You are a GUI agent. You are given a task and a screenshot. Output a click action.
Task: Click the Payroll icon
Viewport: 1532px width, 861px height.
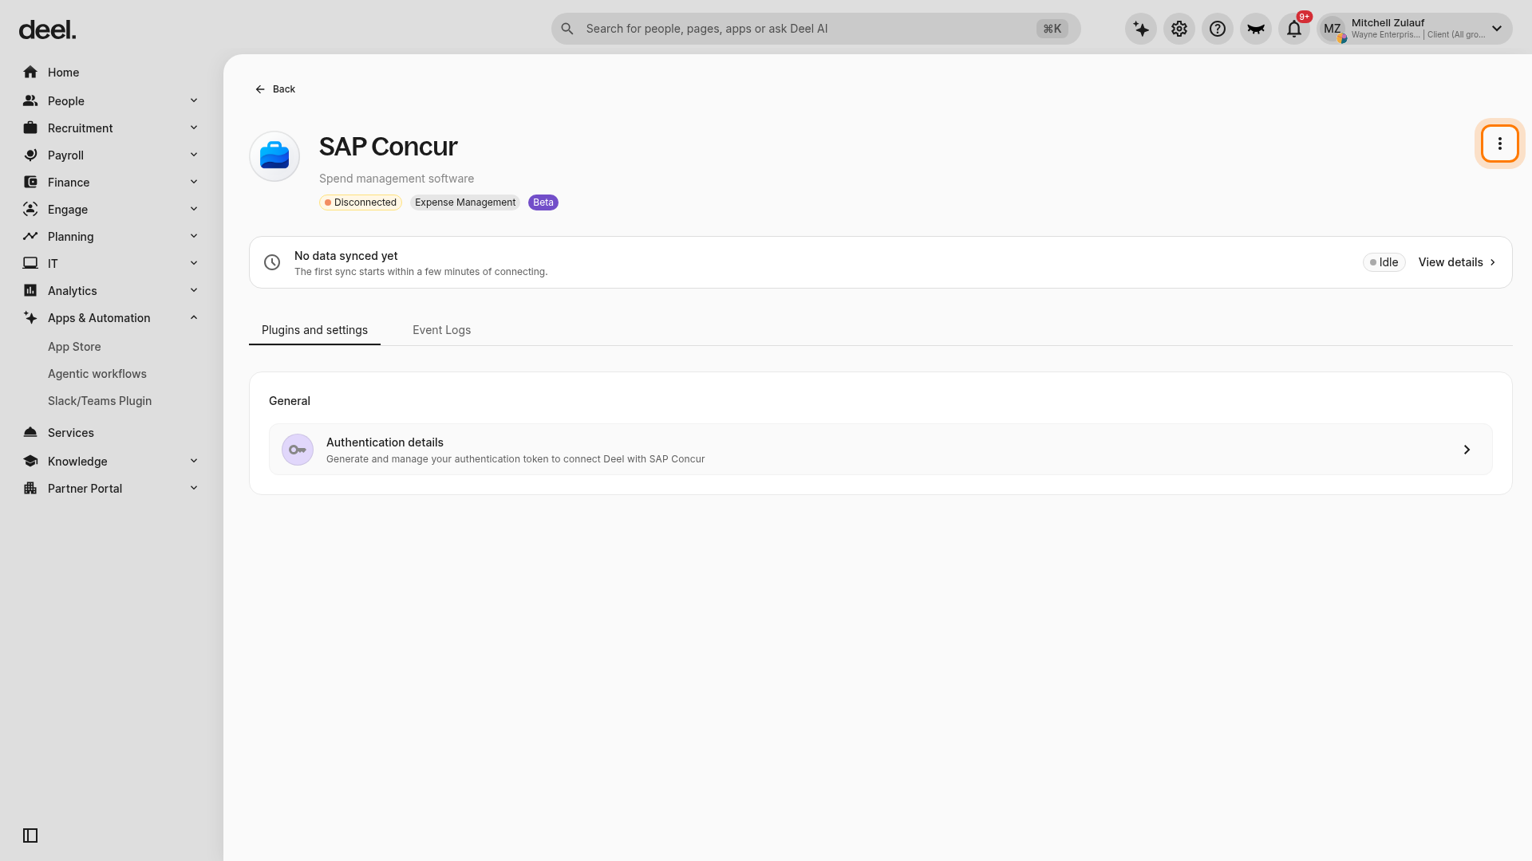coord(30,155)
